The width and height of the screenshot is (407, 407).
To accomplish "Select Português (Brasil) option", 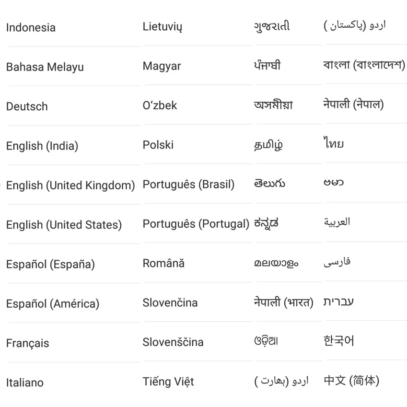I will [x=189, y=185].
